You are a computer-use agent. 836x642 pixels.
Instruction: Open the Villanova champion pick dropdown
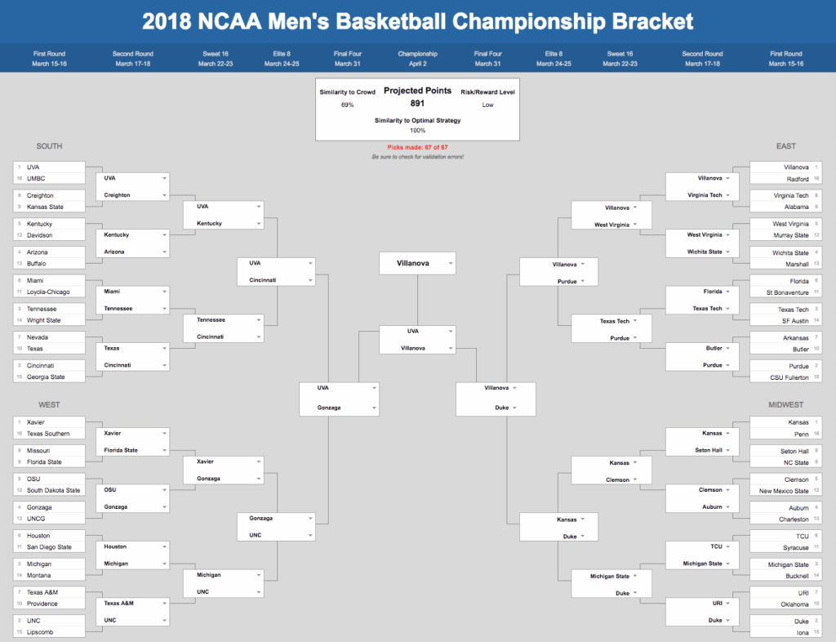tap(417, 263)
